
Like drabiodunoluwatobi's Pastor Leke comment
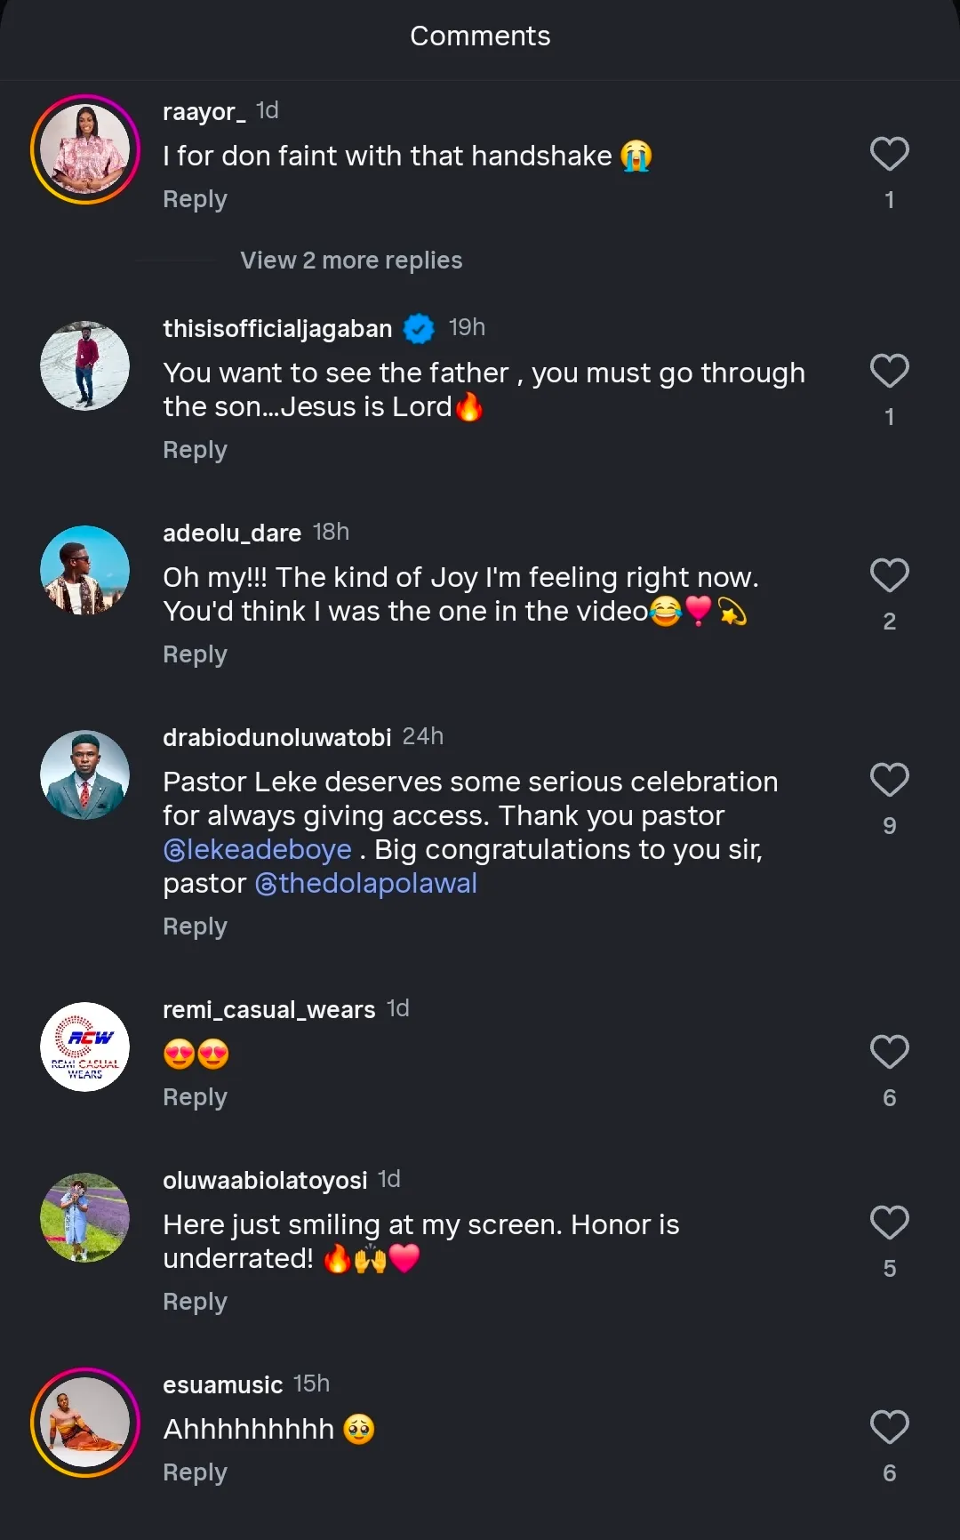click(x=889, y=781)
